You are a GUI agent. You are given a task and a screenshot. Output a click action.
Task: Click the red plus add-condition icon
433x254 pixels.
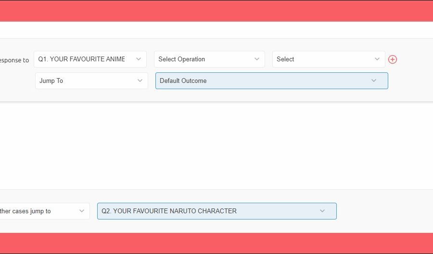click(393, 59)
